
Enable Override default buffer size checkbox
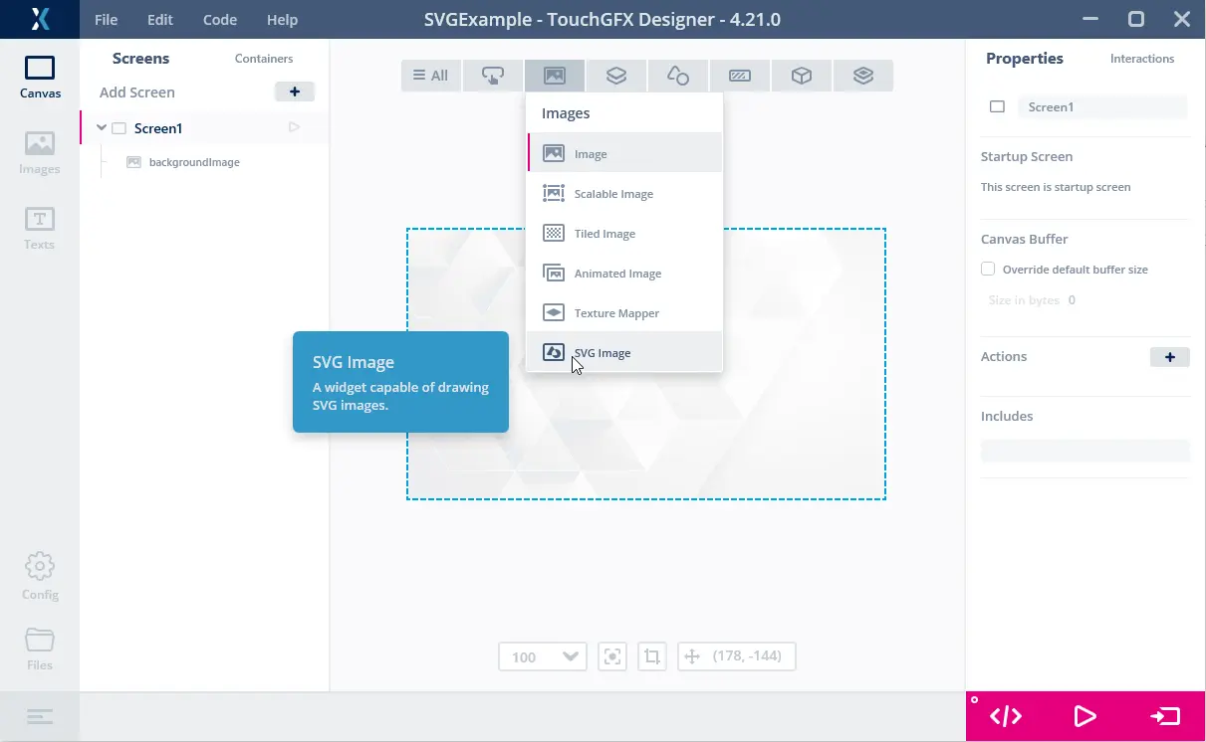988,269
